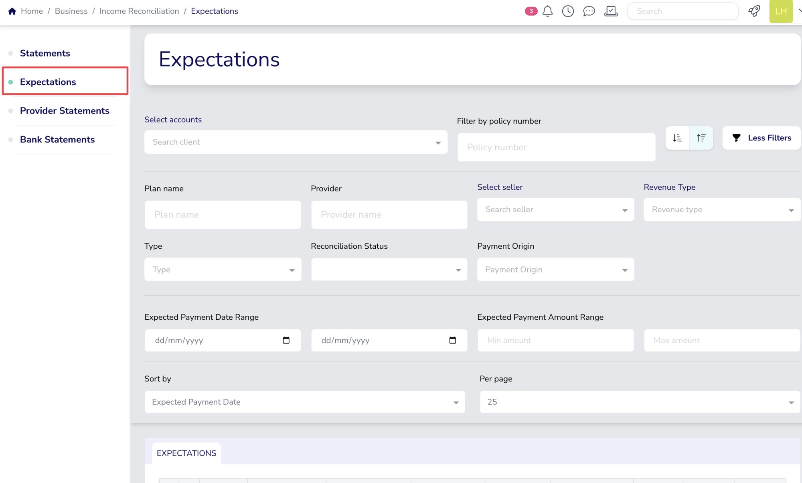Image resolution: width=802 pixels, height=483 pixels.
Task: Open the start date calendar picker icon
Action: pos(286,340)
